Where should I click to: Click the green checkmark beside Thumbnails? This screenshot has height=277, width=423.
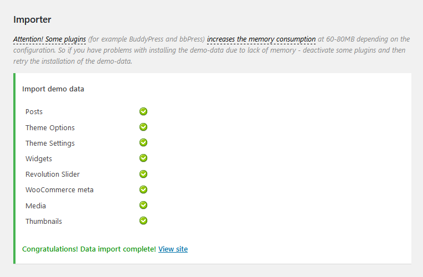tap(143, 220)
